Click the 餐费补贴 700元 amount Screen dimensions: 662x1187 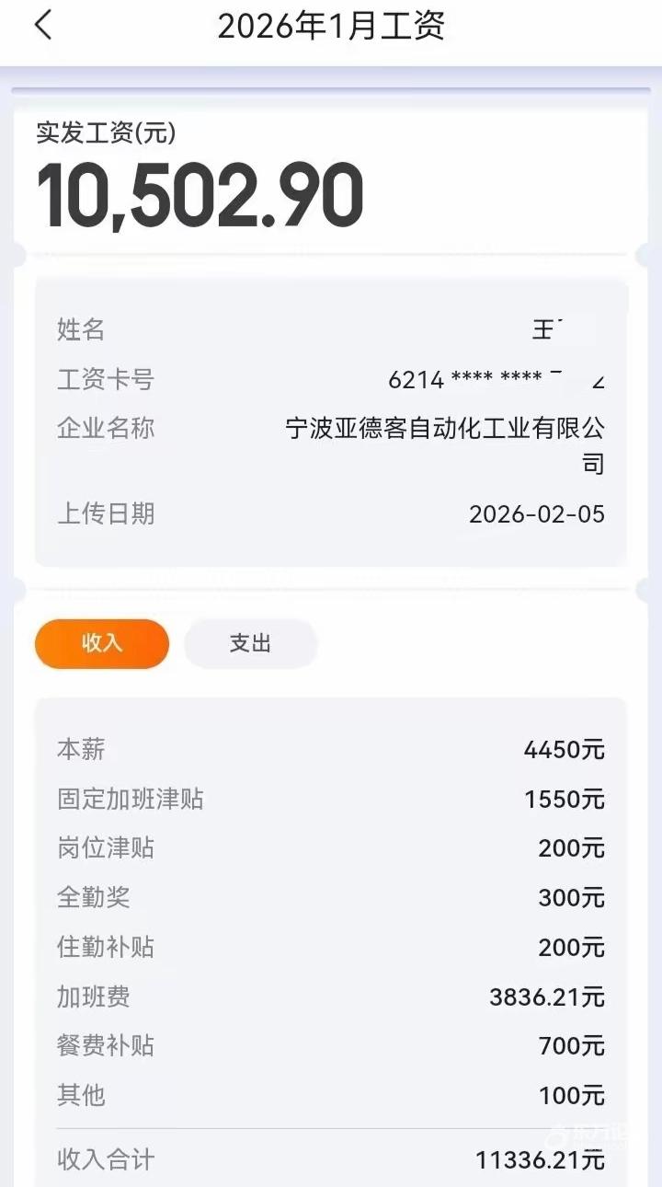coord(571,1046)
